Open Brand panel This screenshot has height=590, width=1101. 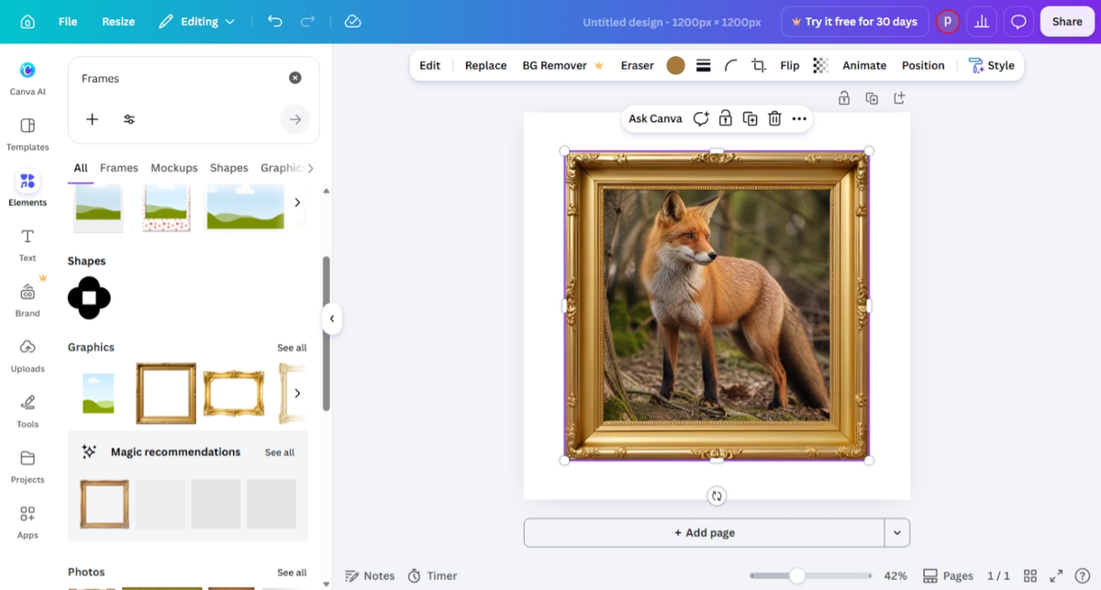click(x=28, y=300)
